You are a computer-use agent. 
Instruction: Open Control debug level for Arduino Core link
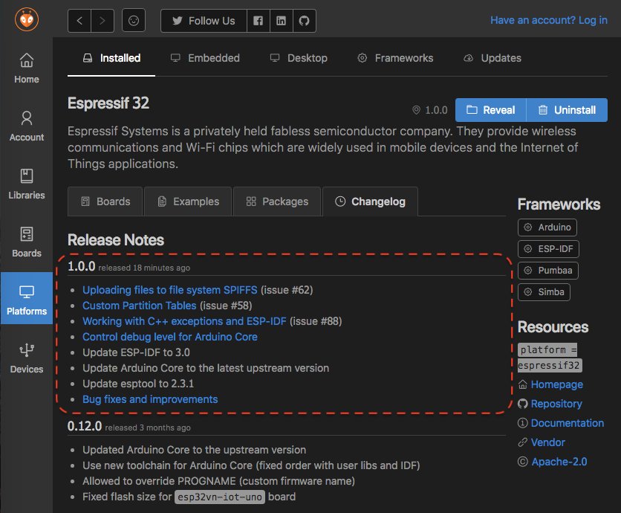click(170, 337)
